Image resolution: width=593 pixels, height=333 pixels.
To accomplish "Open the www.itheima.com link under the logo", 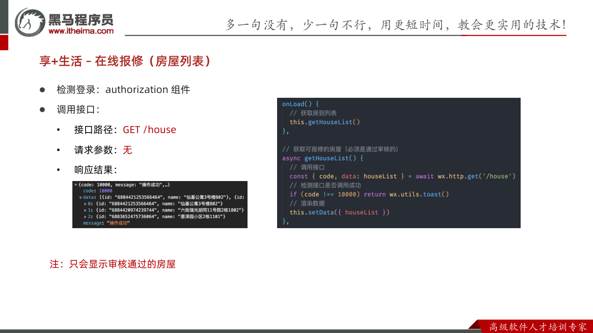I will tap(81, 31).
